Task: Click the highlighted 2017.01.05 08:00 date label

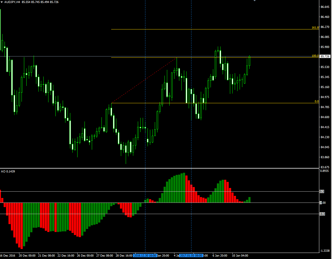Action: (x=191, y=256)
